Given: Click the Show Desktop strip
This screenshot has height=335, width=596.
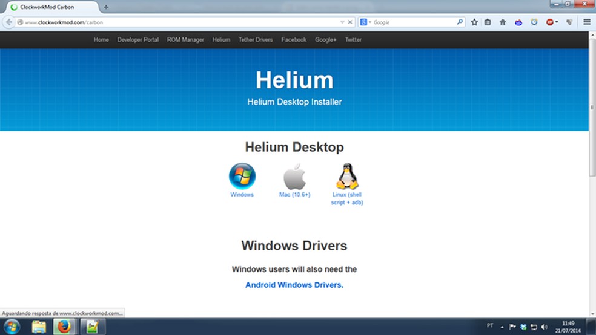Looking at the screenshot, I should coord(591,327).
